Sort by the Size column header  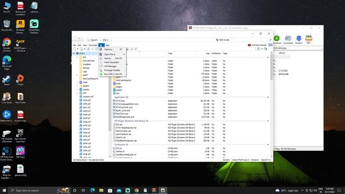point(208,53)
